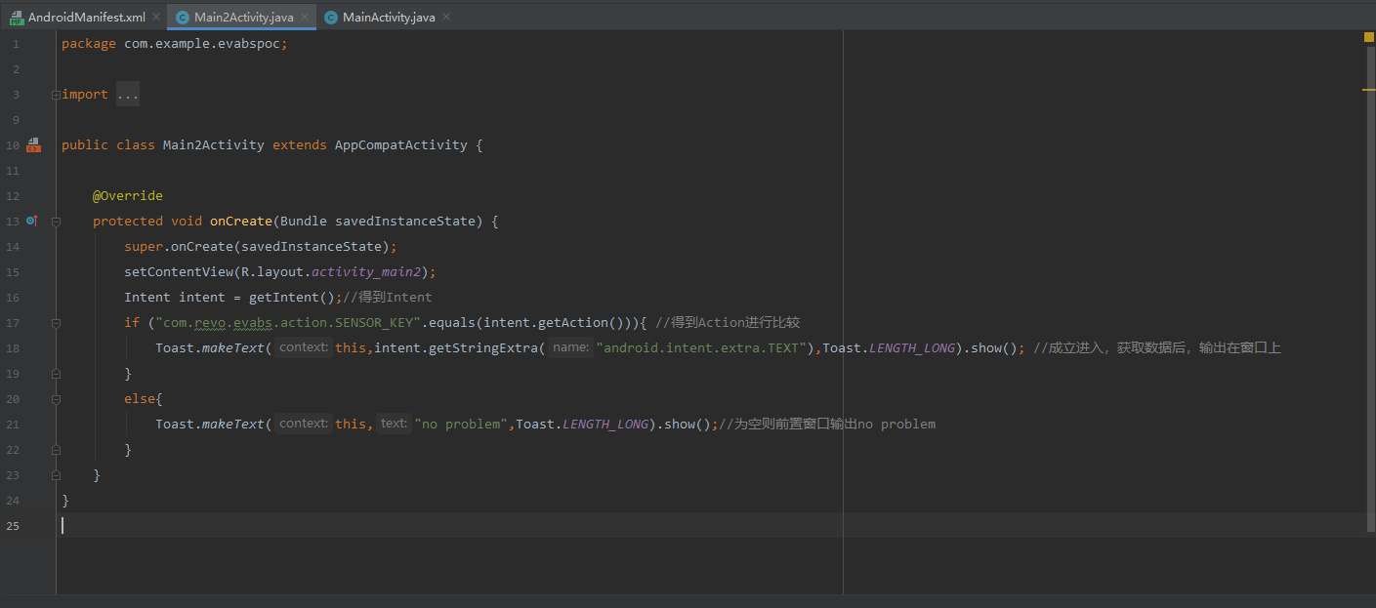Jump to the warning stripe mark below the inspection indicator

1369,90
